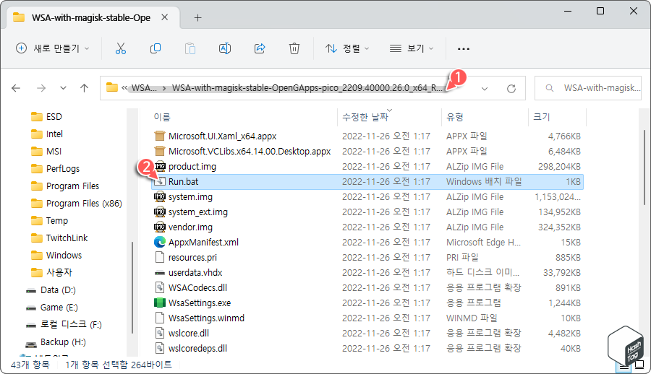Open a new tab with plus

(x=198, y=17)
